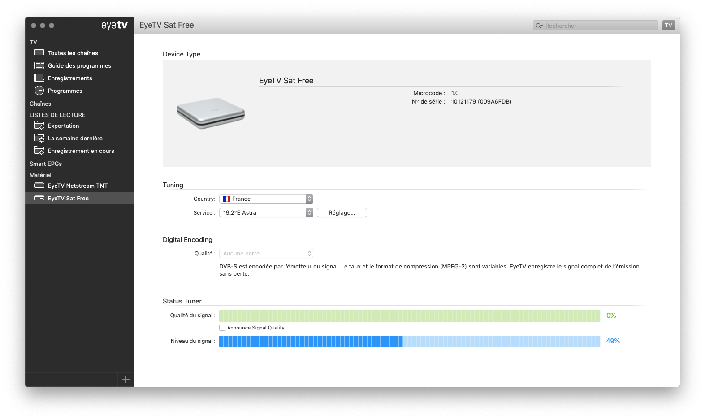The image size is (705, 420).
Task: Click the Toutes les chaînes monitor icon
Action: (39, 53)
